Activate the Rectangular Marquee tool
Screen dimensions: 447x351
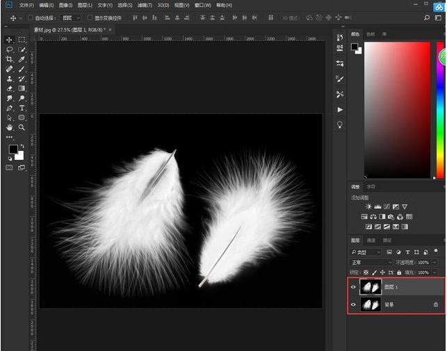pyautogui.click(x=22, y=40)
